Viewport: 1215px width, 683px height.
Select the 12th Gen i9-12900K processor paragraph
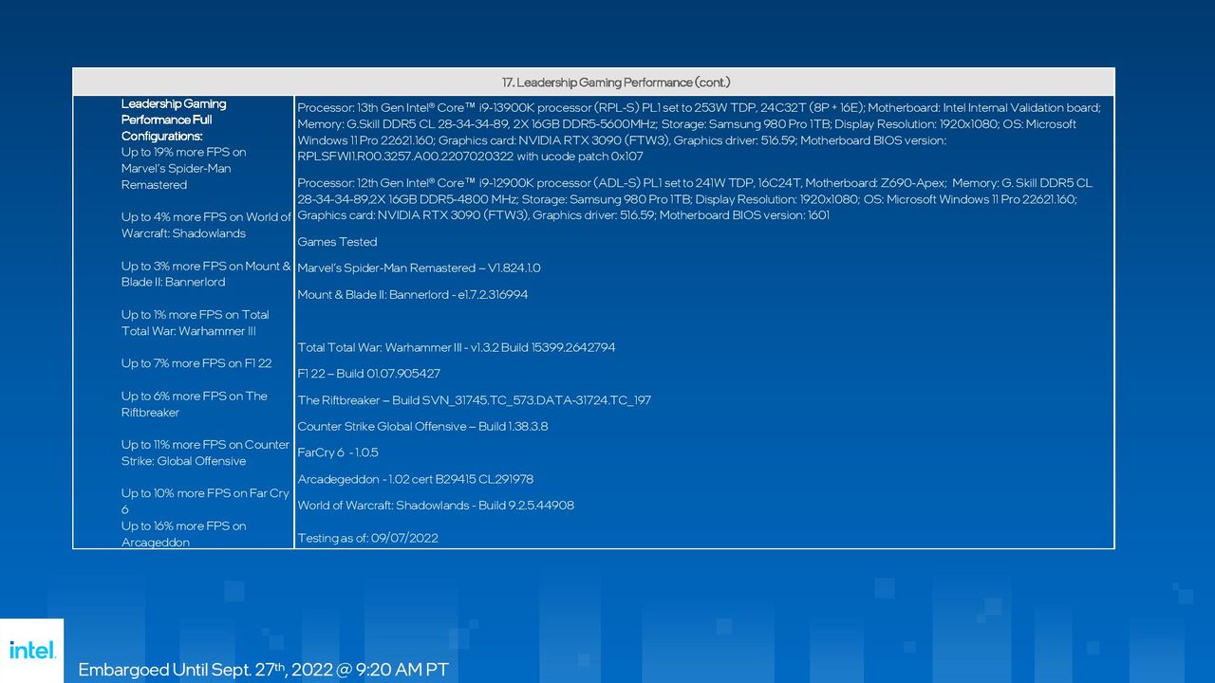click(x=695, y=199)
